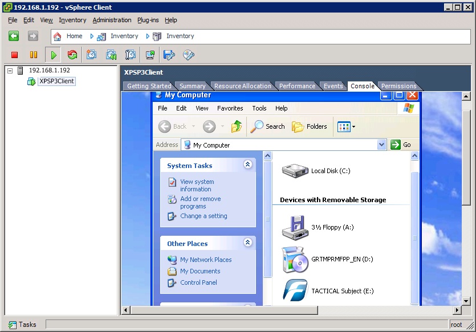Switch to the Summary tab
Viewport: 476px width, 332px height.
point(193,86)
